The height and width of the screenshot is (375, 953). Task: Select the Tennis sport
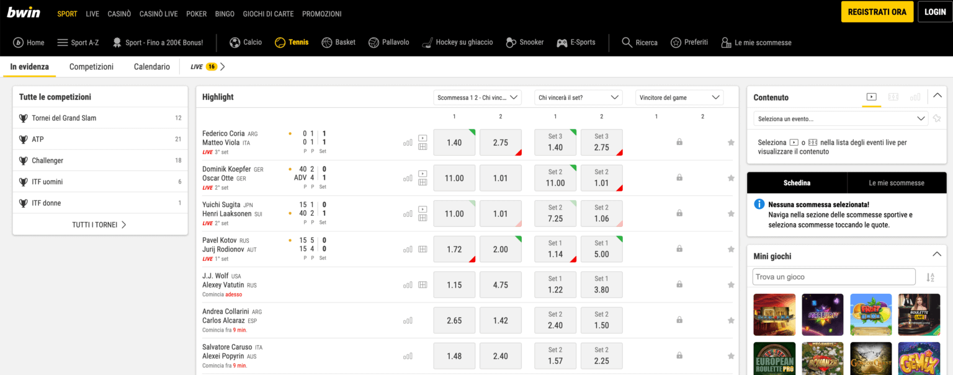[x=292, y=43]
